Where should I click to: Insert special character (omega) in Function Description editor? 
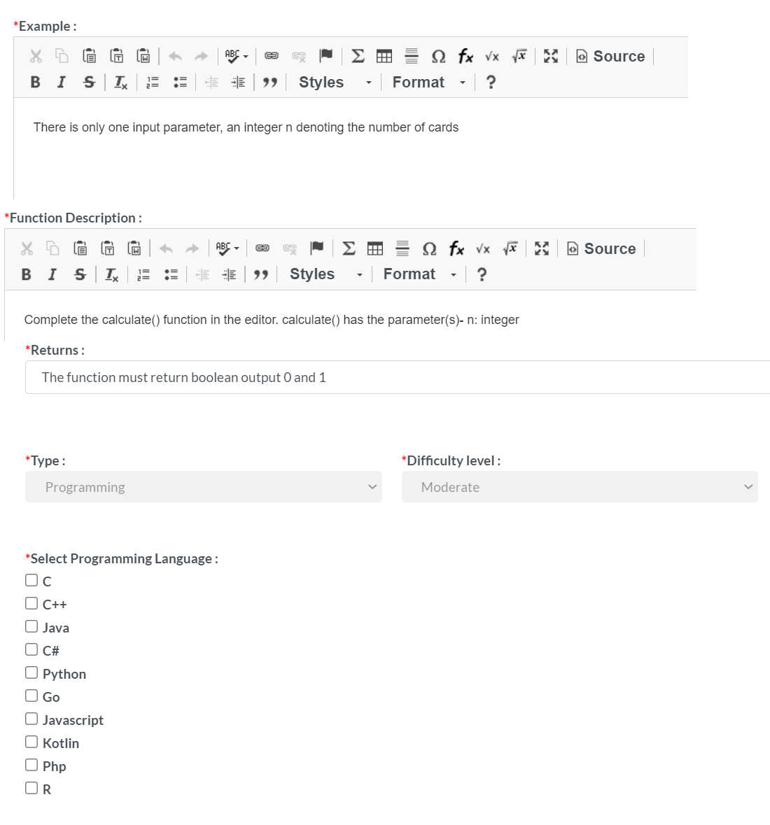point(430,248)
